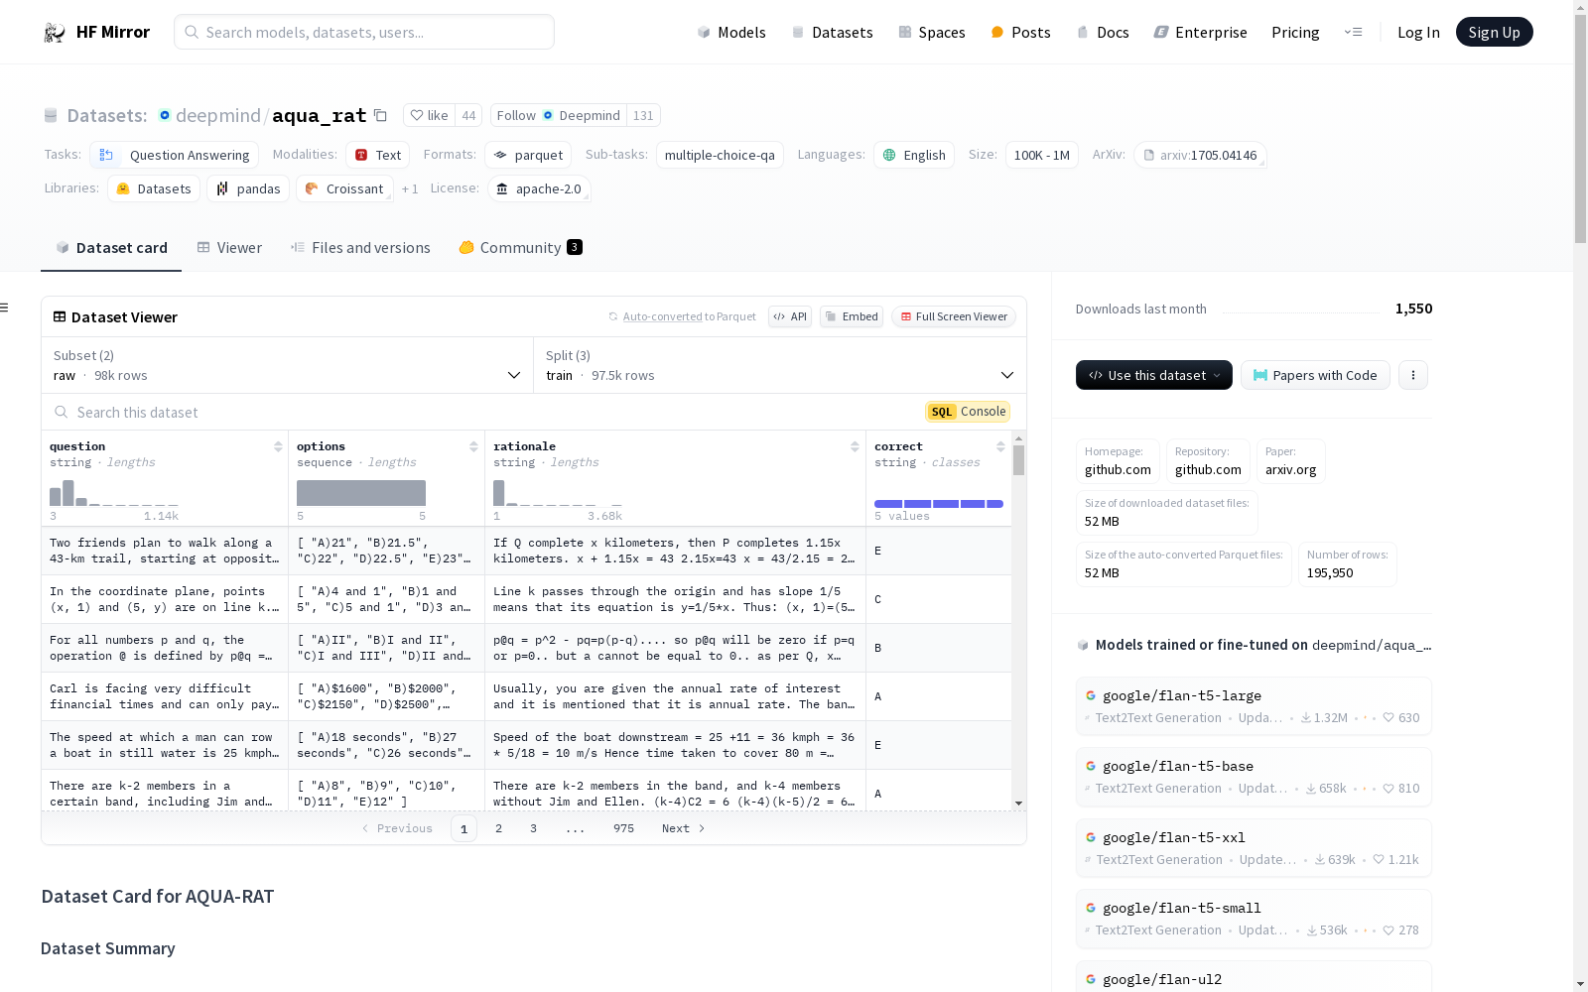Click the heart like icon
The width and height of the screenshot is (1588, 992).
click(x=417, y=115)
